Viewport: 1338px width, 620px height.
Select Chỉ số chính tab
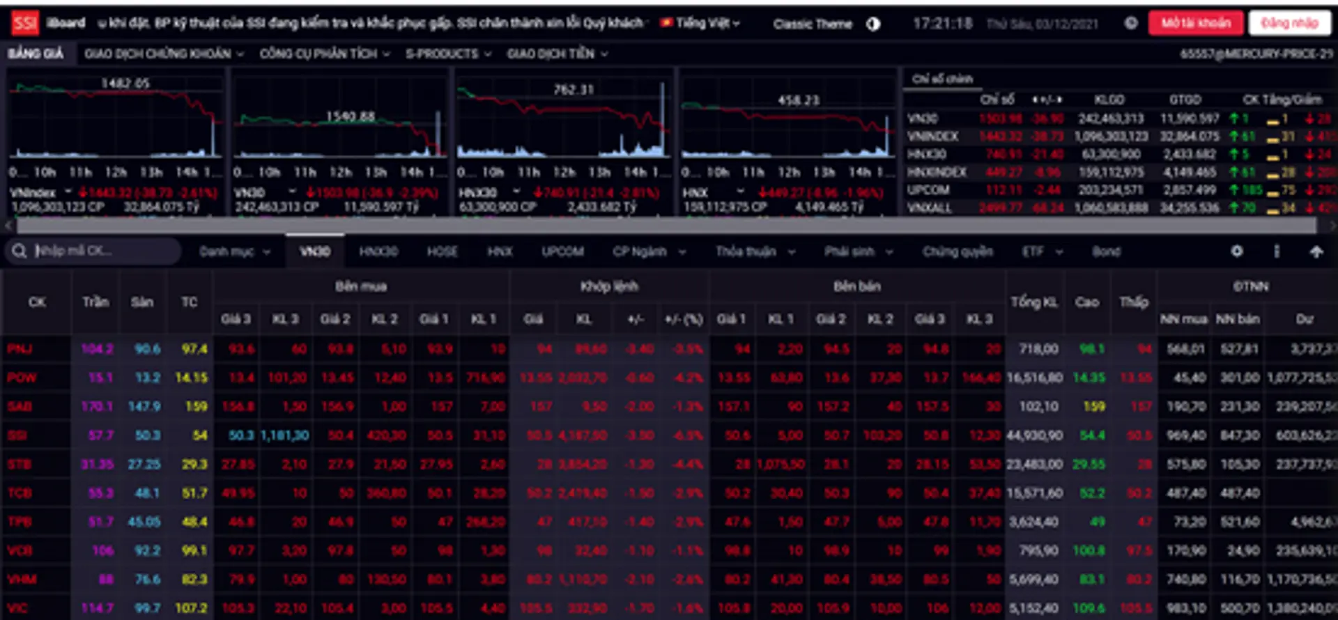[942, 79]
